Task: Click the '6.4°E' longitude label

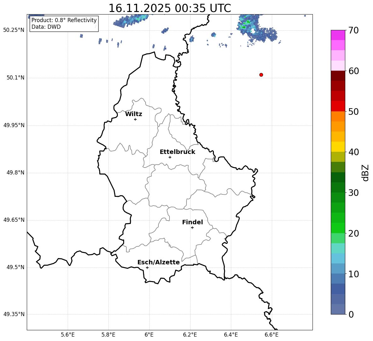Action: [231, 335]
